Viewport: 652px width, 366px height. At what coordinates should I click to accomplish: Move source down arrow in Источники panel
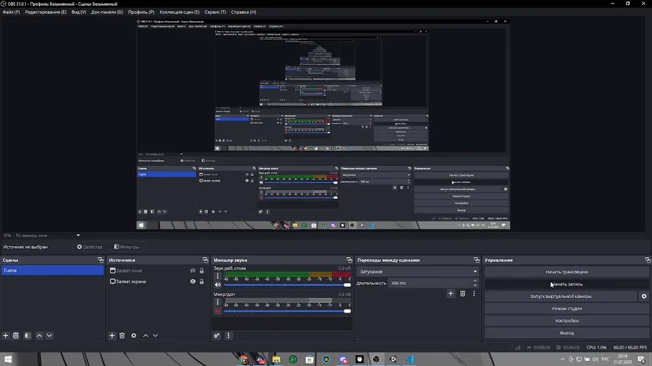pos(155,336)
